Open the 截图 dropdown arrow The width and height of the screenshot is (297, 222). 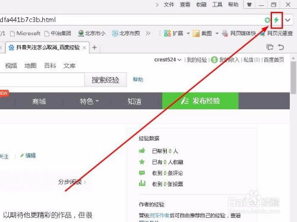tap(217, 33)
